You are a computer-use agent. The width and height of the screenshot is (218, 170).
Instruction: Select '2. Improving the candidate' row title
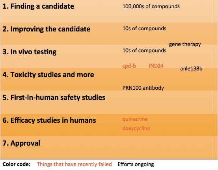[x=47, y=29]
